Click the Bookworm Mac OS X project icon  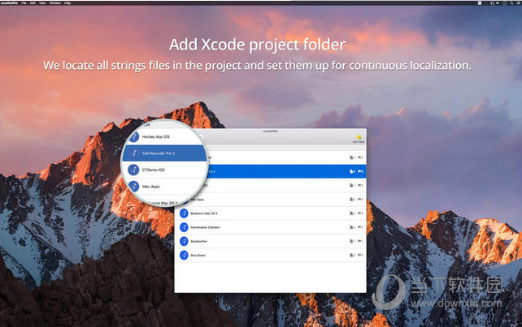coord(184,213)
